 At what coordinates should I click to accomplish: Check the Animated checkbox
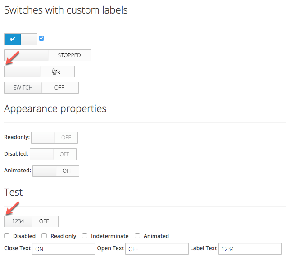tap(137, 236)
